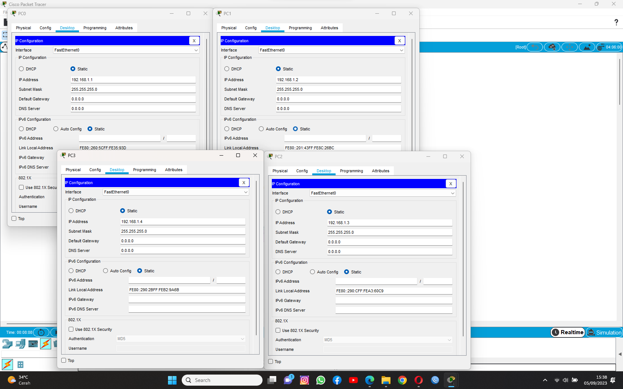The image size is (623, 389).
Task: Open the Windows Start menu
Action: click(x=172, y=380)
